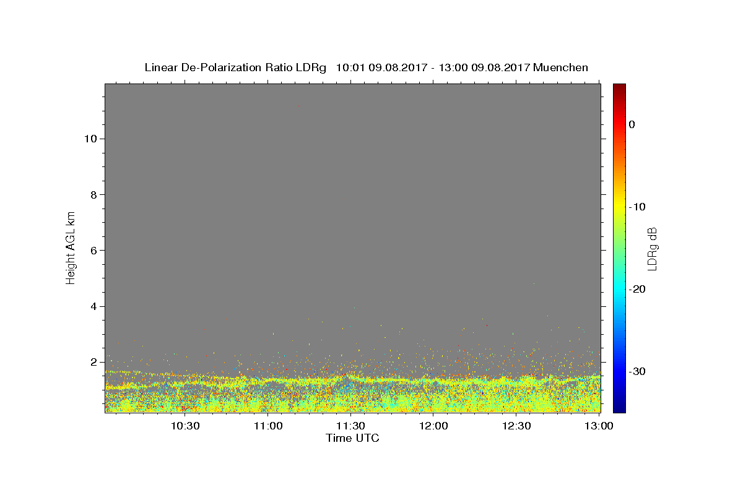The image size is (743, 495).
Task: Click the -20 dB colorbar label
Action: 638,289
